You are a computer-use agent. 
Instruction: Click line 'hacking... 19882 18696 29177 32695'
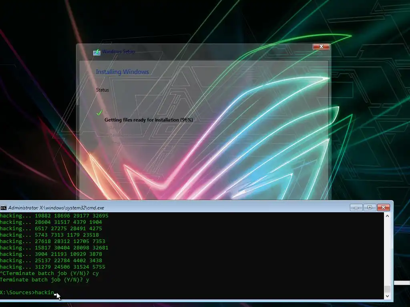(x=54, y=215)
